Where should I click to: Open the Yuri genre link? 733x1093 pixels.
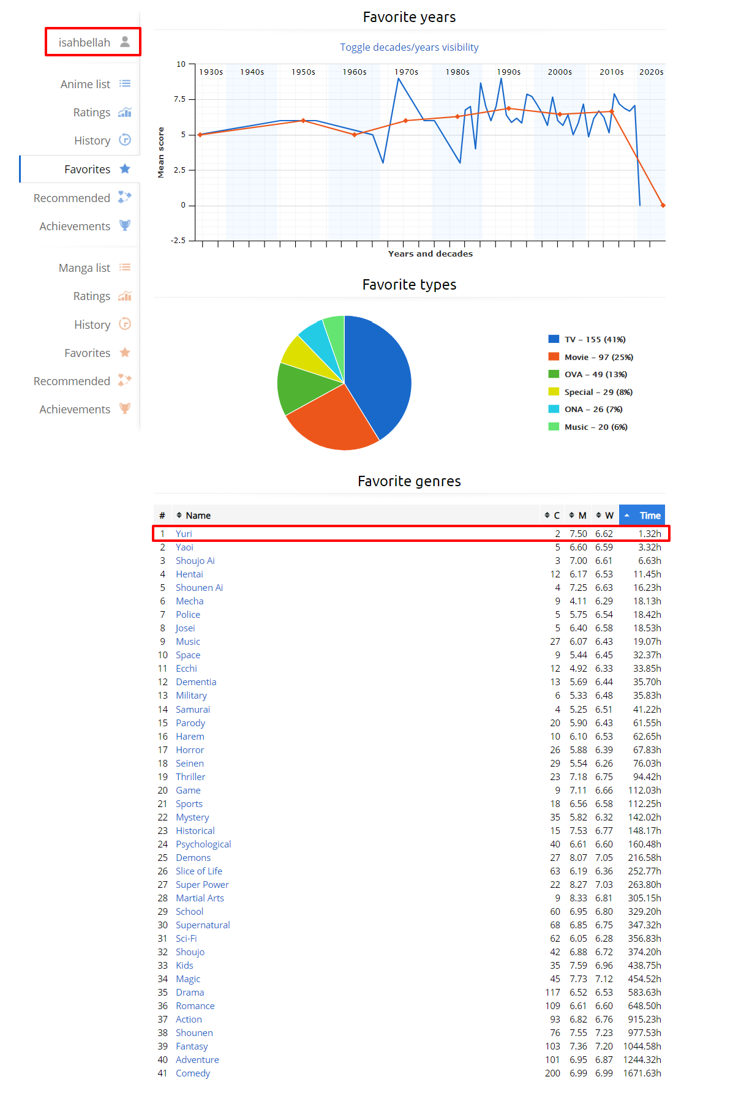(184, 533)
